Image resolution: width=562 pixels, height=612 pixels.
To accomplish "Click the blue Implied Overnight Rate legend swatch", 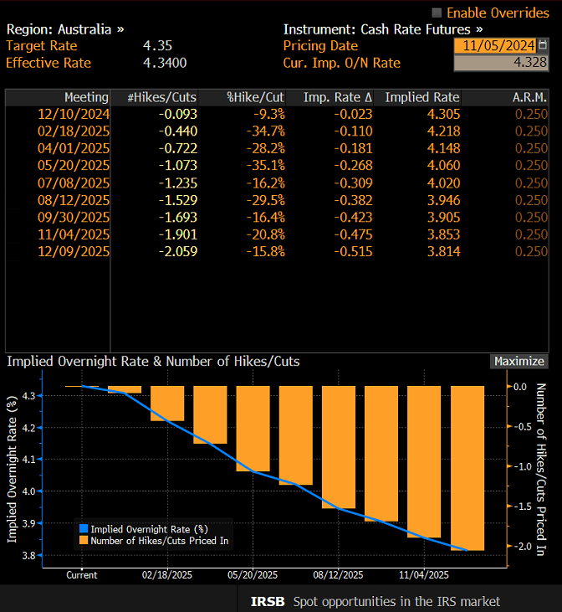I will click(82, 528).
